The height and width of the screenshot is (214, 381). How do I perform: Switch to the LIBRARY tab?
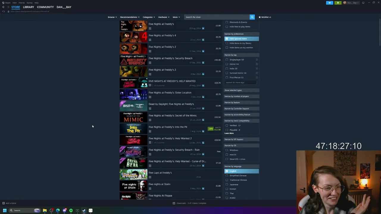[29, 7]
